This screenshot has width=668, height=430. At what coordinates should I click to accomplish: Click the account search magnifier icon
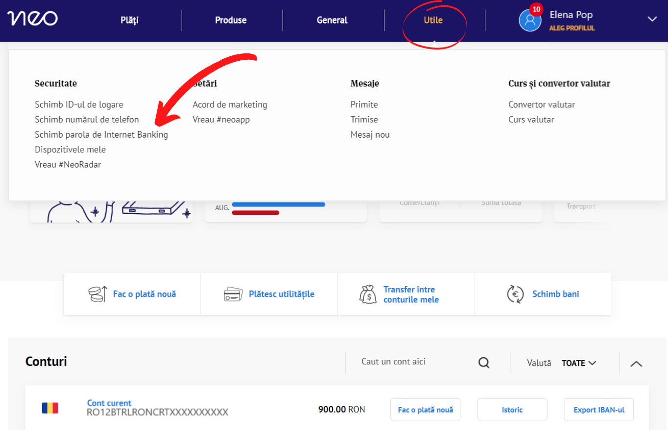(484, 363)
